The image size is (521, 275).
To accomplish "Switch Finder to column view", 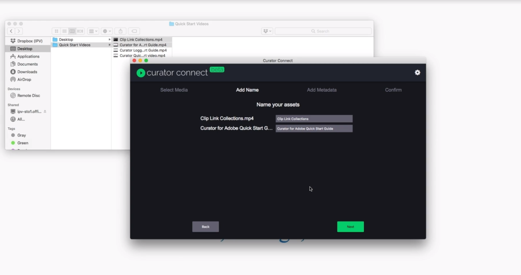I will 72,31.
